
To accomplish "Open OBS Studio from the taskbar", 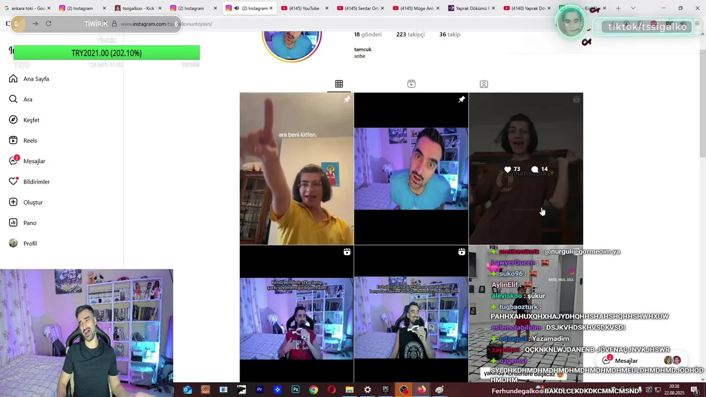I will click(404, 390).
